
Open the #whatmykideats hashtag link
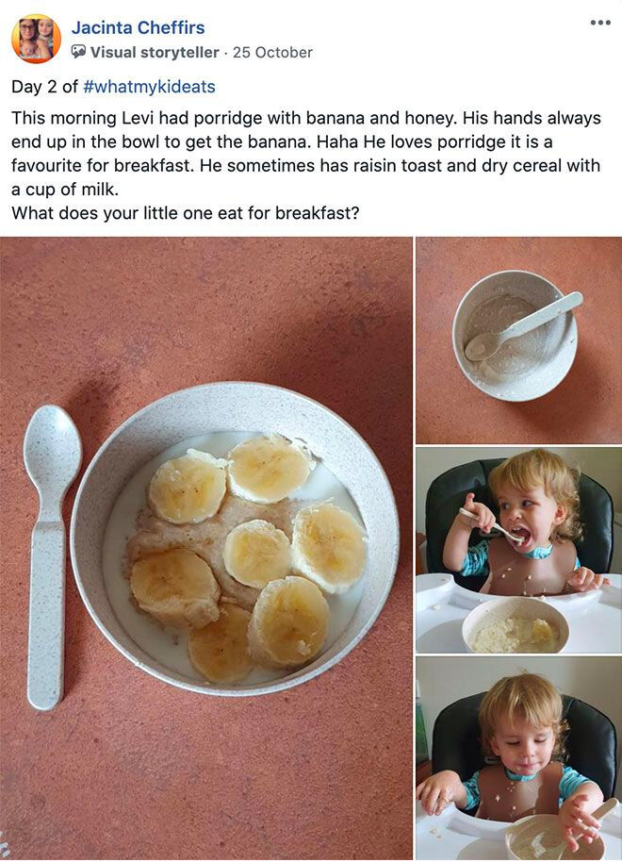click(x=149, y=87)
